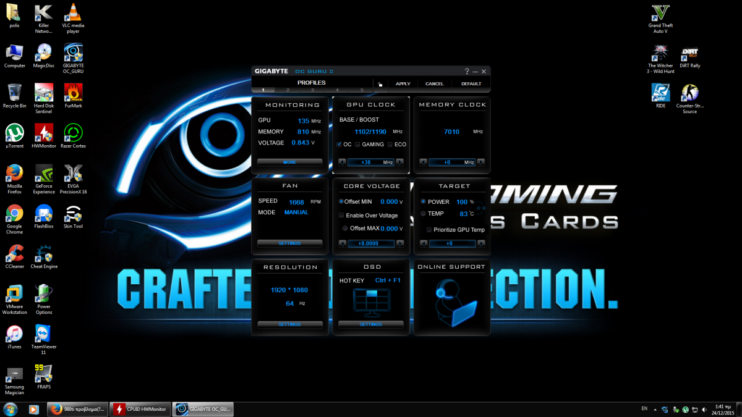Screen dimensions: 742x417
Task: Open Cheat Engine desktop icon
Action: [43, 256]
